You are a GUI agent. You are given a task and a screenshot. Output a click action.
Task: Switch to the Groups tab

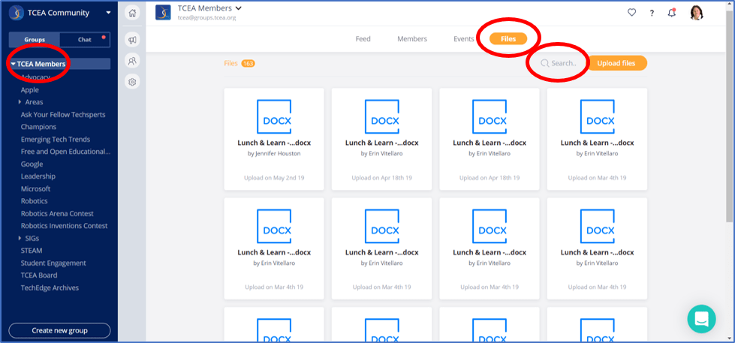35,40
